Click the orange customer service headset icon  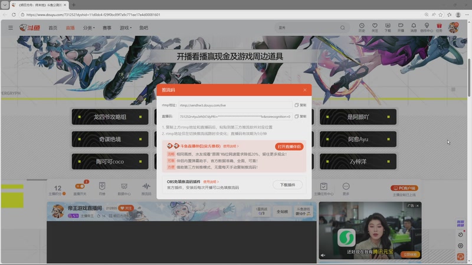[x=460, y=257]
